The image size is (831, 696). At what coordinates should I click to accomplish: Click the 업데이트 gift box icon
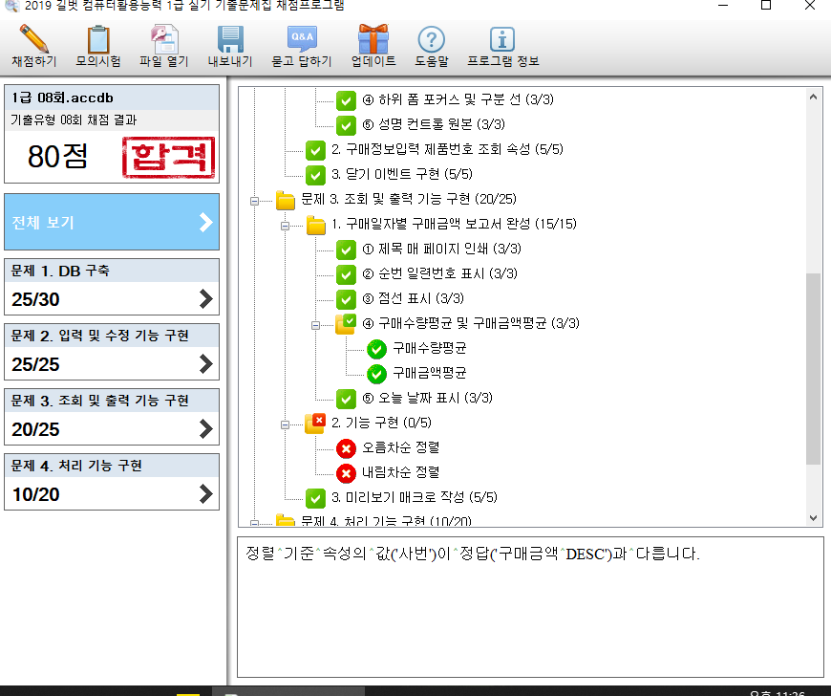[x=373, y=40]
